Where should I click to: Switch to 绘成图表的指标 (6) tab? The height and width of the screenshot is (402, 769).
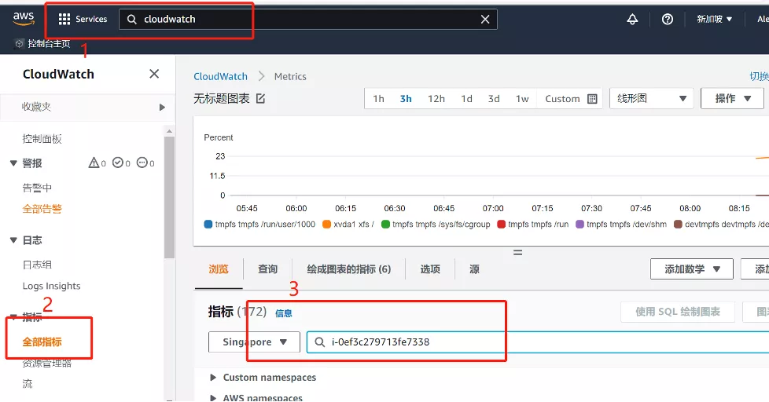pos(348,269)
